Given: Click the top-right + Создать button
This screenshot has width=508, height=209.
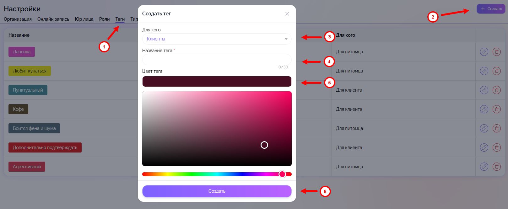Looking at the screenshot, I should pyautogui.click(x=491, y=9).
